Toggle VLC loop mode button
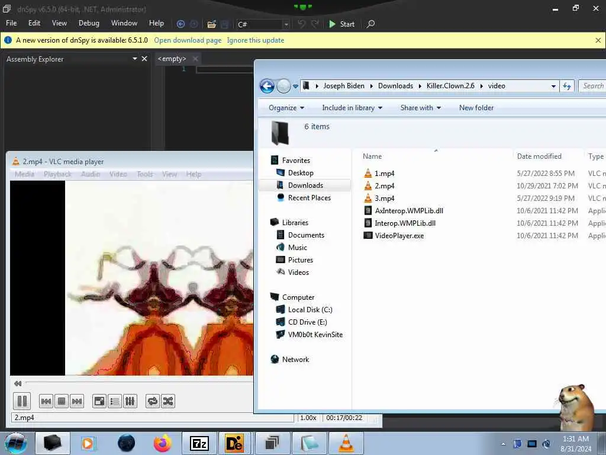 pos(153,401)
